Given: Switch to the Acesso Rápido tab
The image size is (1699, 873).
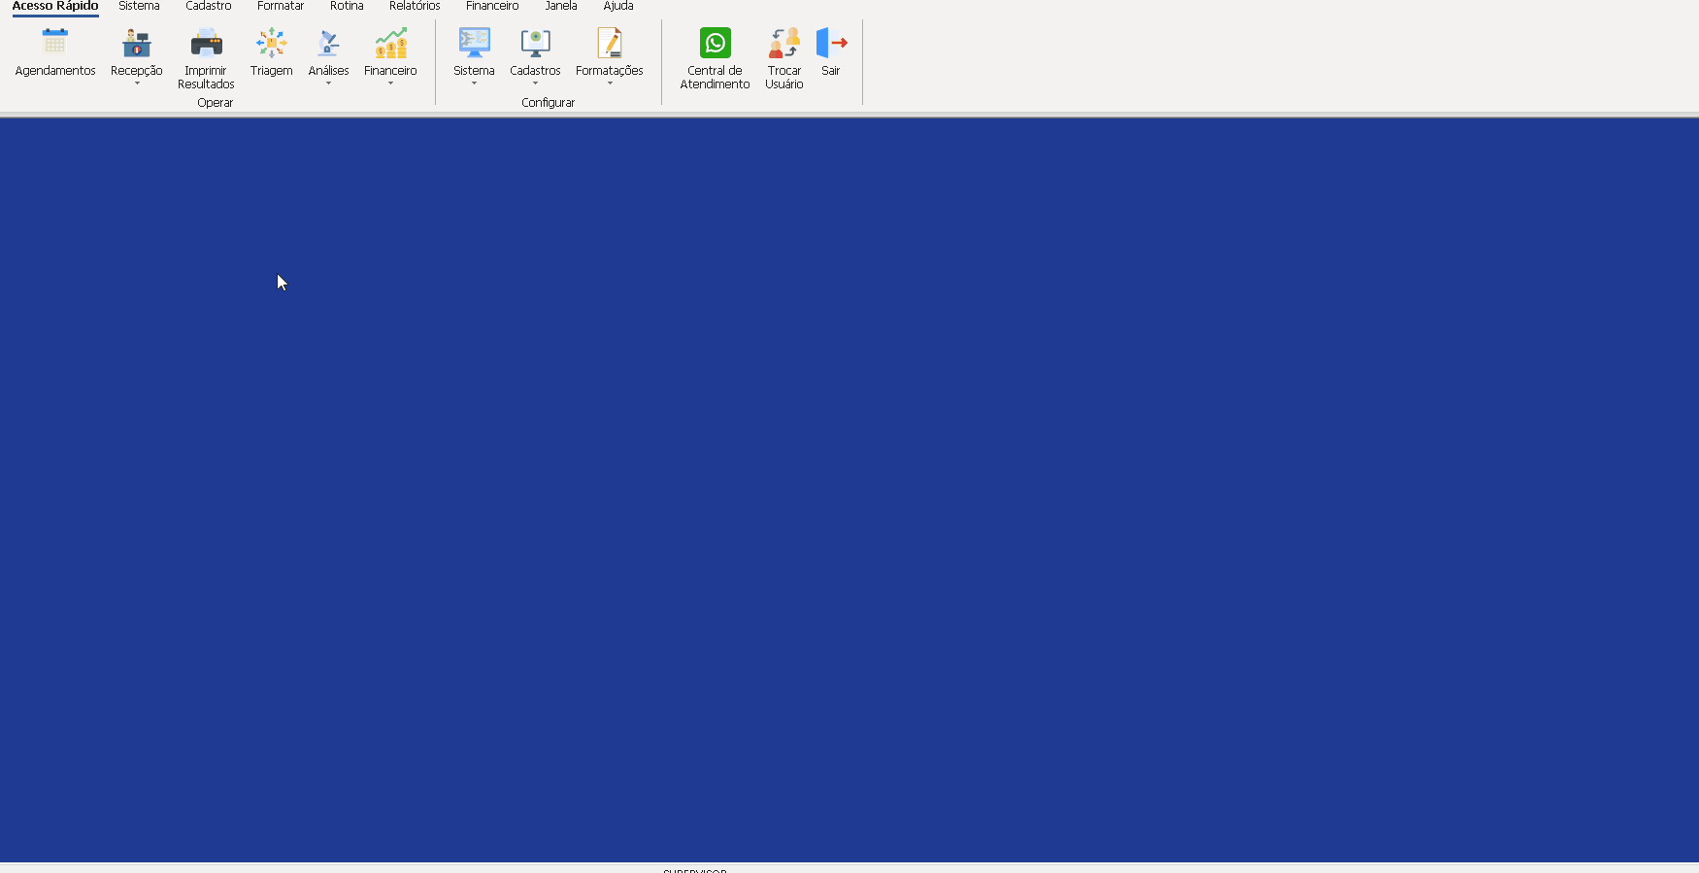Looking at the screenshot, I should pos(55,6).
